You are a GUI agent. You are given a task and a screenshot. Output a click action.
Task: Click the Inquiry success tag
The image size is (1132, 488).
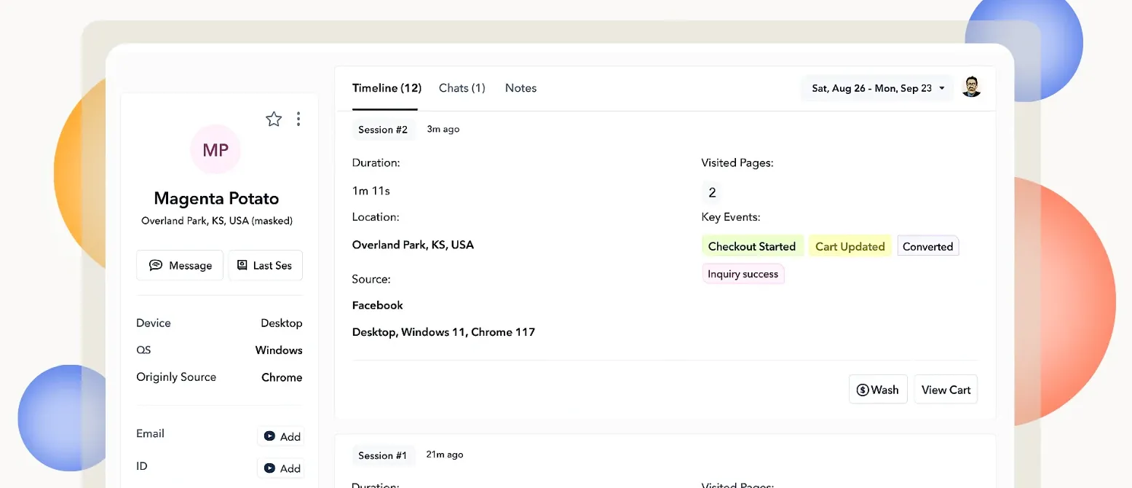743,274
